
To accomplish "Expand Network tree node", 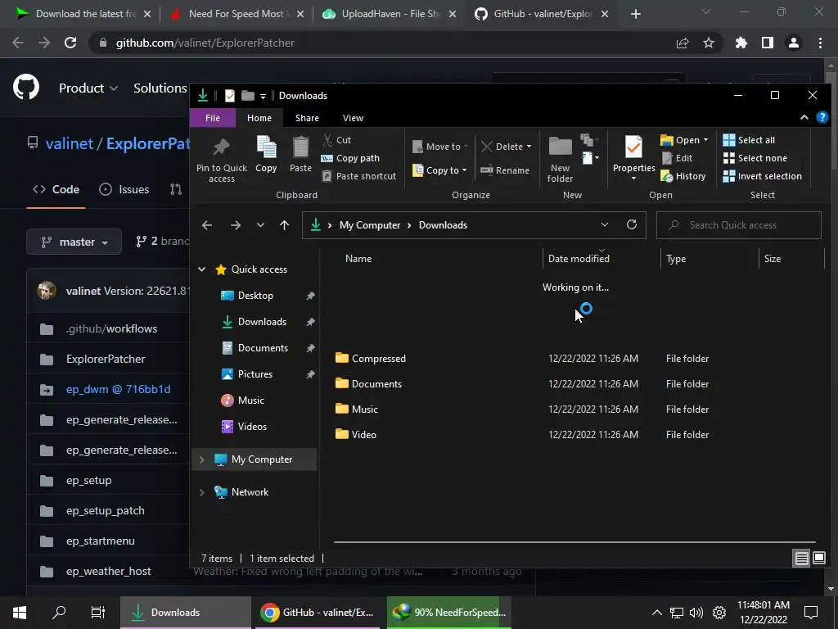I will point(201,492).
